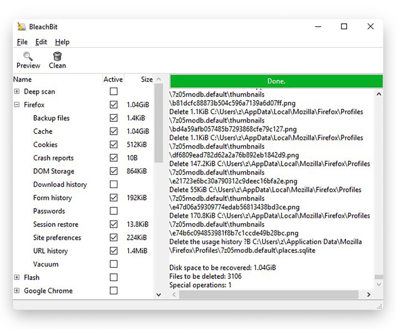Select the URL history tree item
Viewport: 396px width, 329px height.
coord(50,251)
